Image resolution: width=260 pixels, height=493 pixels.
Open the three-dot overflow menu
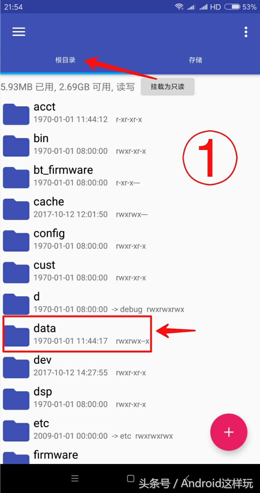coord(246,32)
